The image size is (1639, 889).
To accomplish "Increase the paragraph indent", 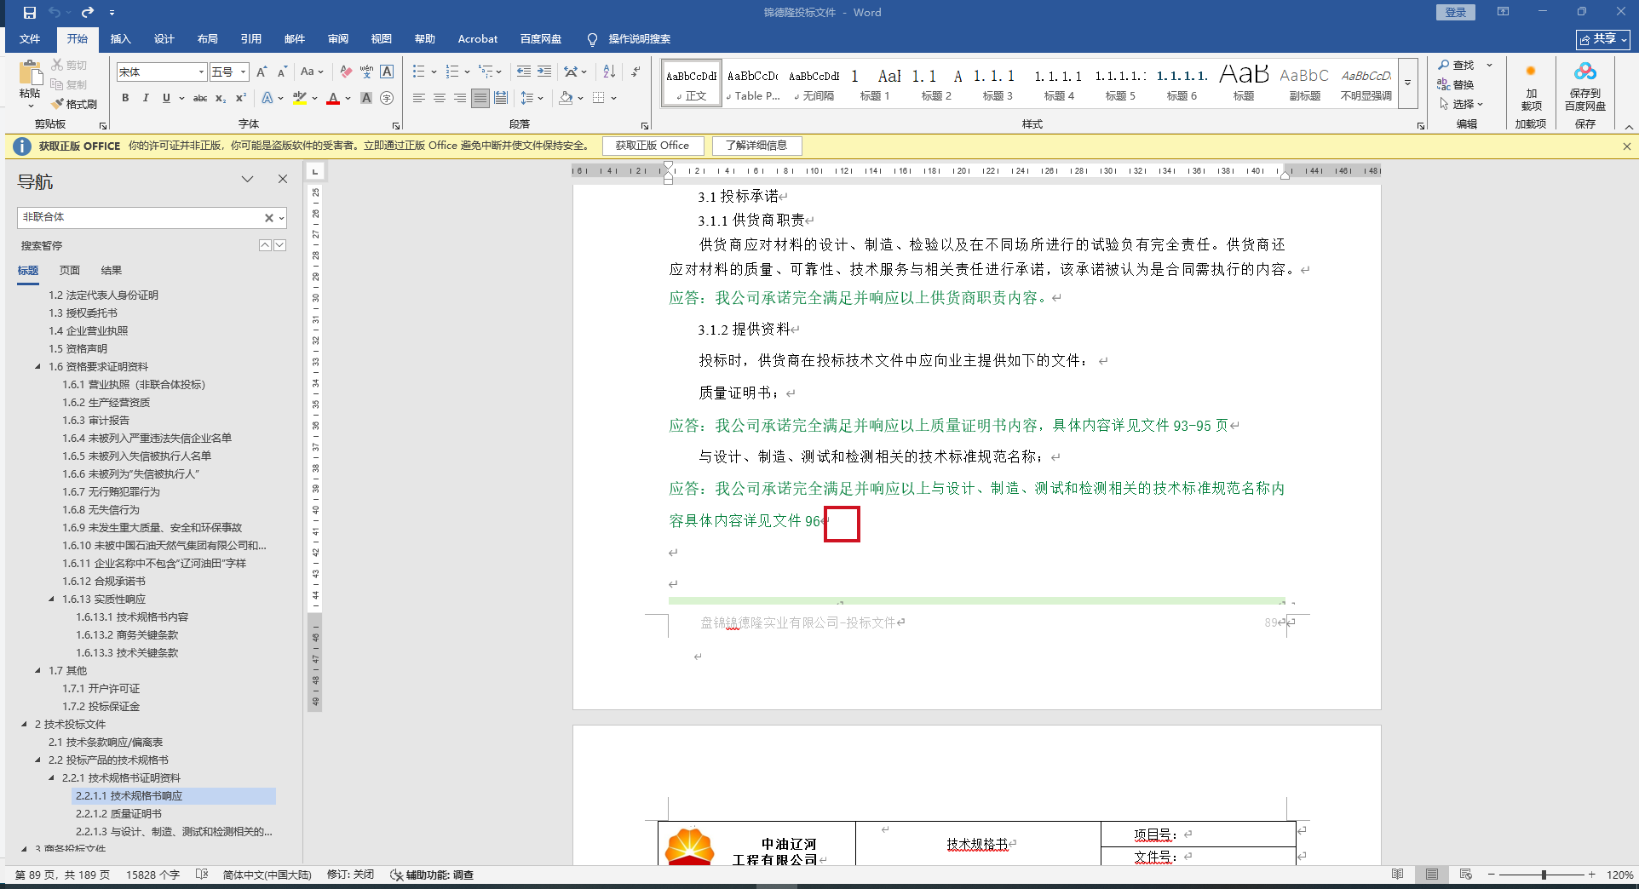I will click(x=544, y=72).
